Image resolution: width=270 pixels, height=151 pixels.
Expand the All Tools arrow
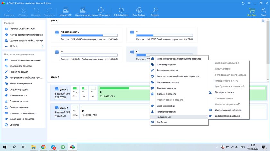point(43,46)
